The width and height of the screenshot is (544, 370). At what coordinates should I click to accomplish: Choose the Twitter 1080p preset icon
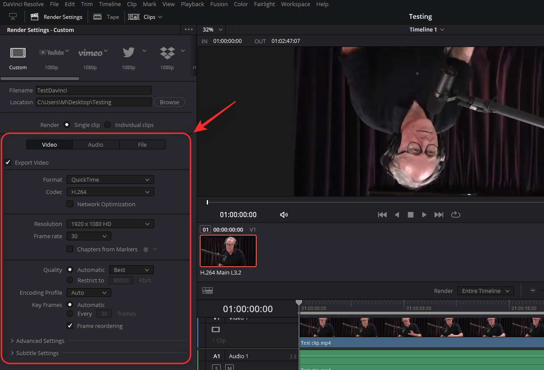coord(128,53)
